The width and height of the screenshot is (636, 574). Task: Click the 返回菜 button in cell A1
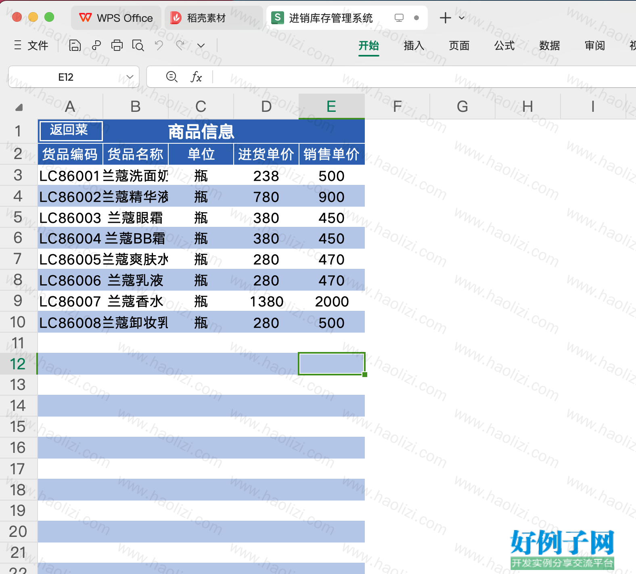pyautogui.click(x=71, y=131)
